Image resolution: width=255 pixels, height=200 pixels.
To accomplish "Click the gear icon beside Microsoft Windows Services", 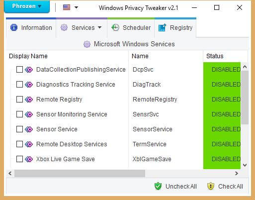I will tap(87, 44).
